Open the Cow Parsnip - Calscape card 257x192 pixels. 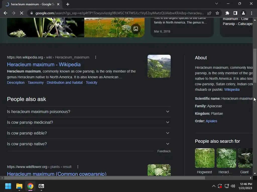236,27
